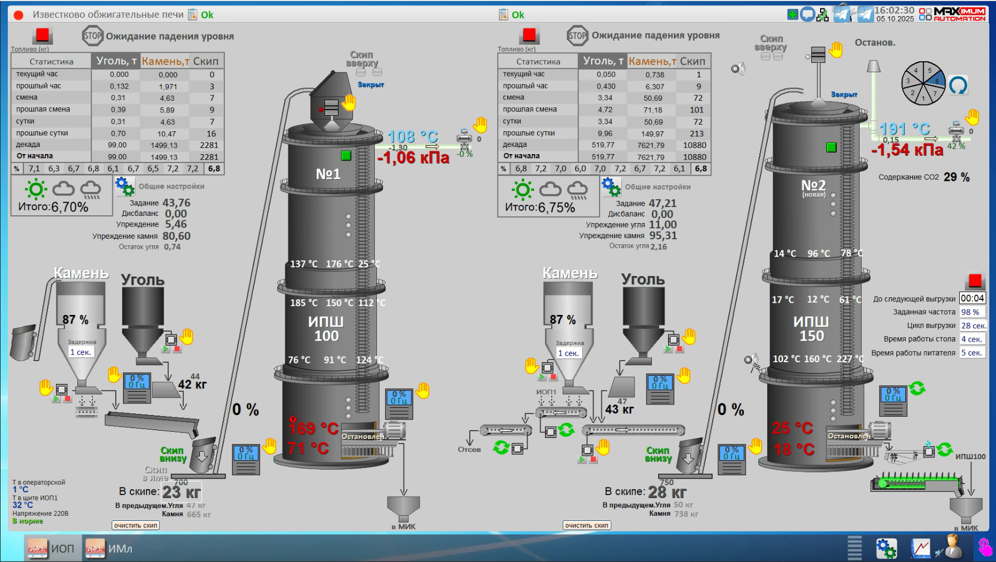Switch to the ИМл tab
Viewport: 996px width, 562px height.
coord(110,549)
